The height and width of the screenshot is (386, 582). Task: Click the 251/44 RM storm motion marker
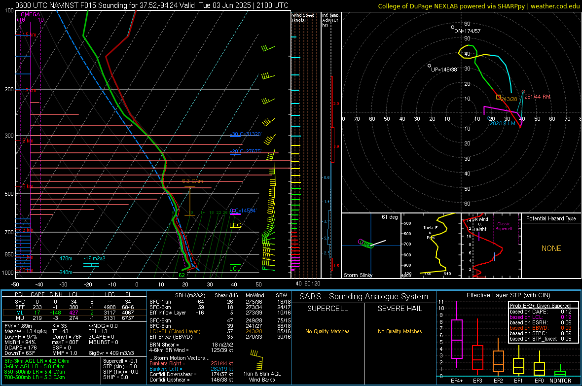coord(523,91)
